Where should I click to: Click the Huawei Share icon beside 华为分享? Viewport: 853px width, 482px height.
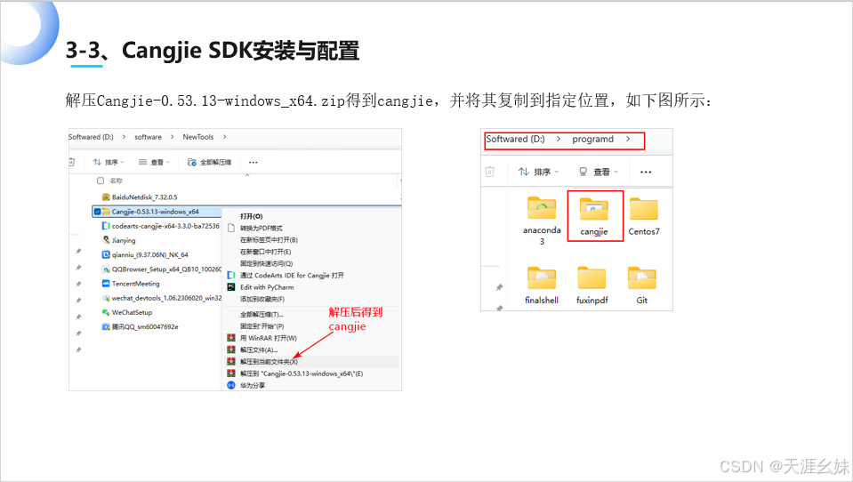pyautogui.click(x=231, y=385)
